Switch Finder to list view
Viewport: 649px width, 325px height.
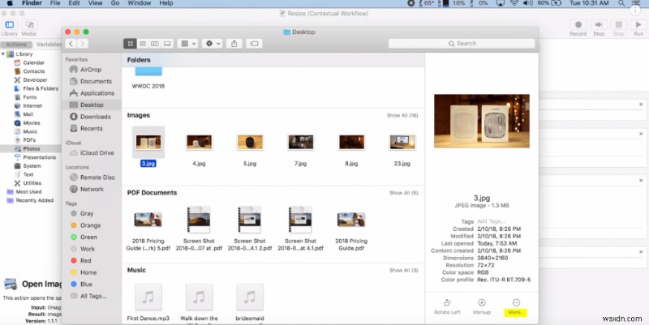point(143,44)
